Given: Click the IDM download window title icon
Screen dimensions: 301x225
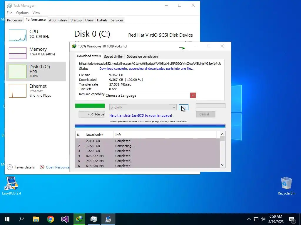Looking at the screenshot, I should [x=74, y=46].
